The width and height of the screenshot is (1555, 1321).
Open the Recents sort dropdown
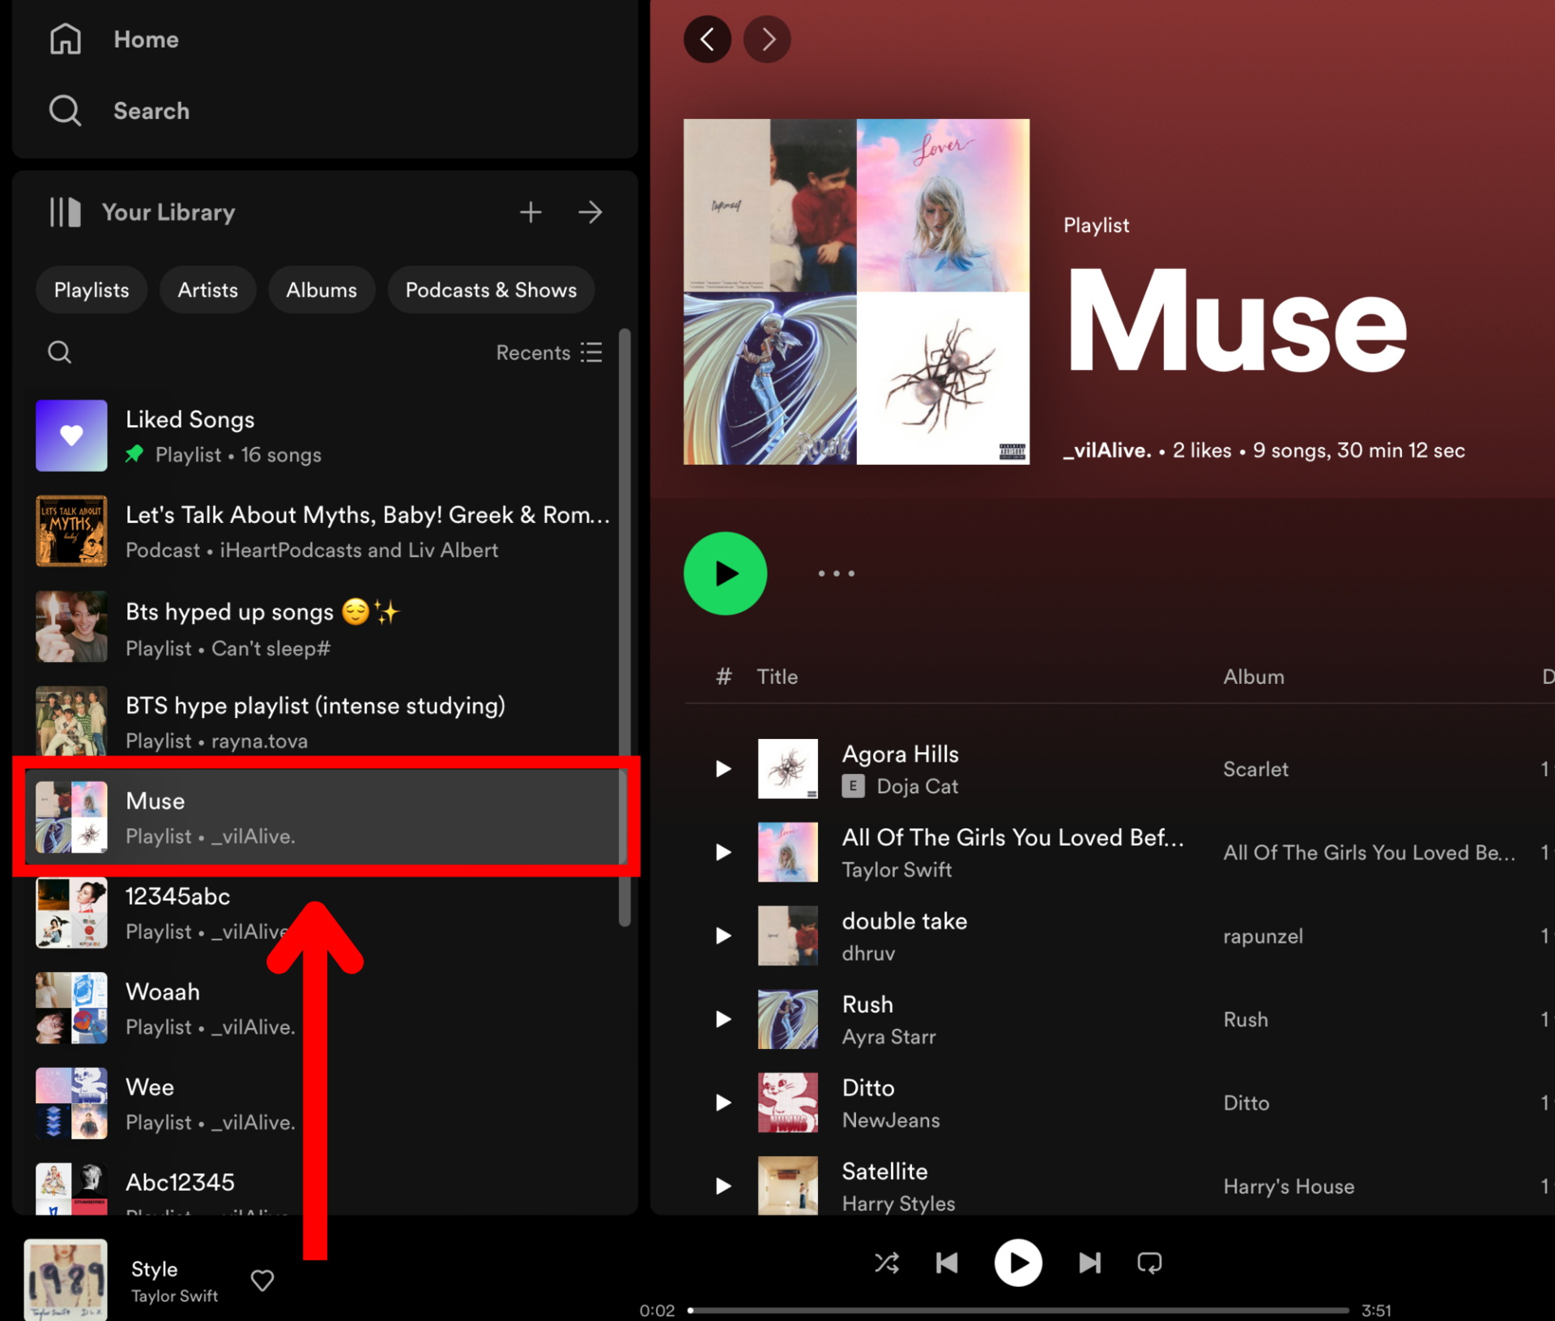549,352
